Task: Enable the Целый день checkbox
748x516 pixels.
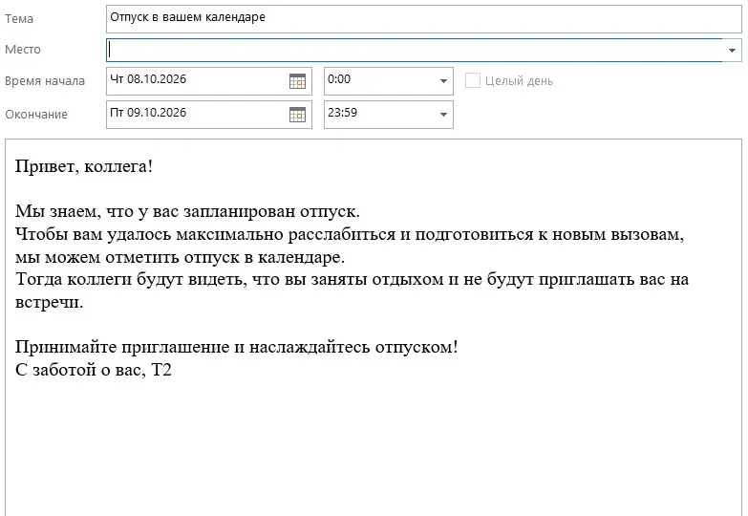Action: point(472,80)
